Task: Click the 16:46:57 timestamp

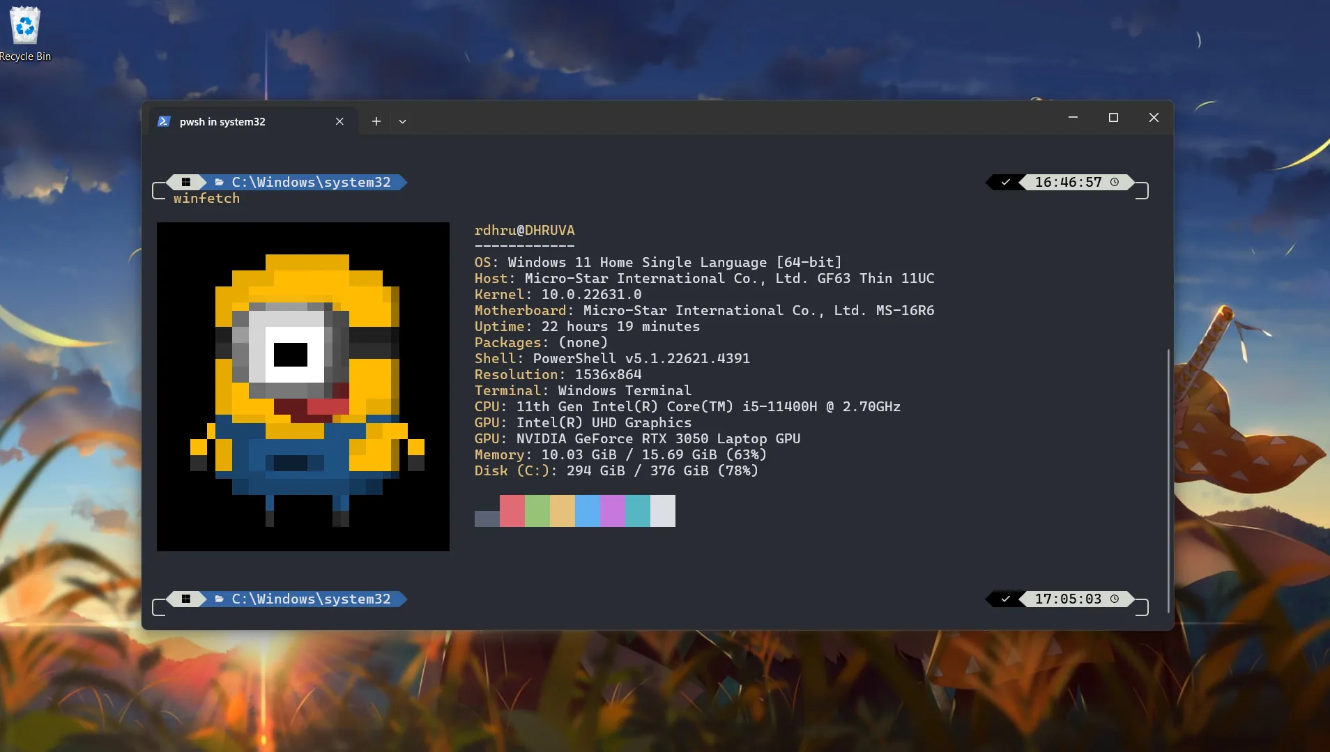Action: pos(1068,182)
